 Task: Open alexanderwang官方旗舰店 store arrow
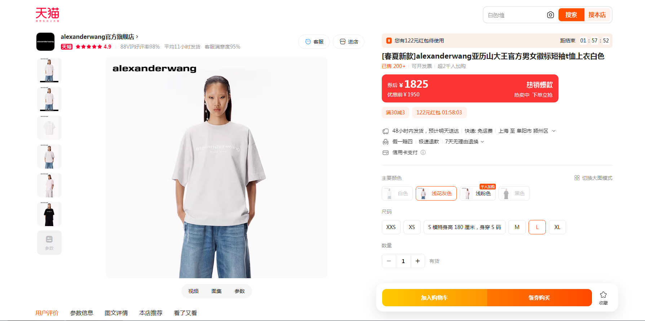pos(137,37)
